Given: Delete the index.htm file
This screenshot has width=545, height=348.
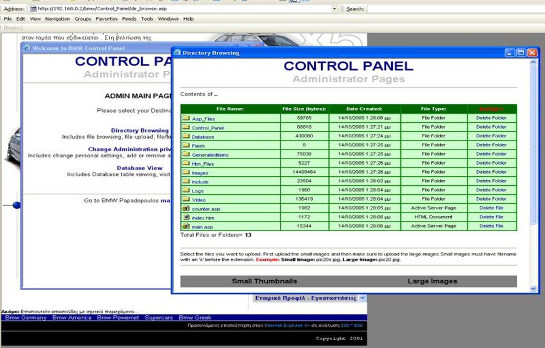Looking at the screenshot, I should click(491, 217).
